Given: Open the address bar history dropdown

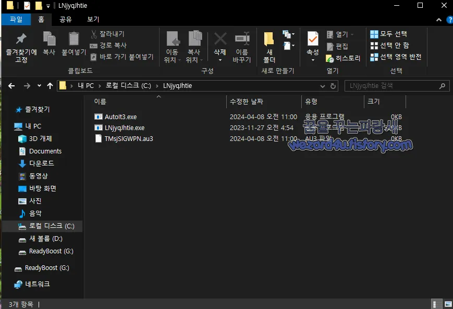Looking at the screenshot, I should tap(322, 85).
